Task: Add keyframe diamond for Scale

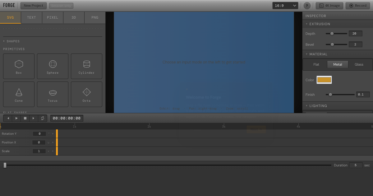Action: [53, 151]
